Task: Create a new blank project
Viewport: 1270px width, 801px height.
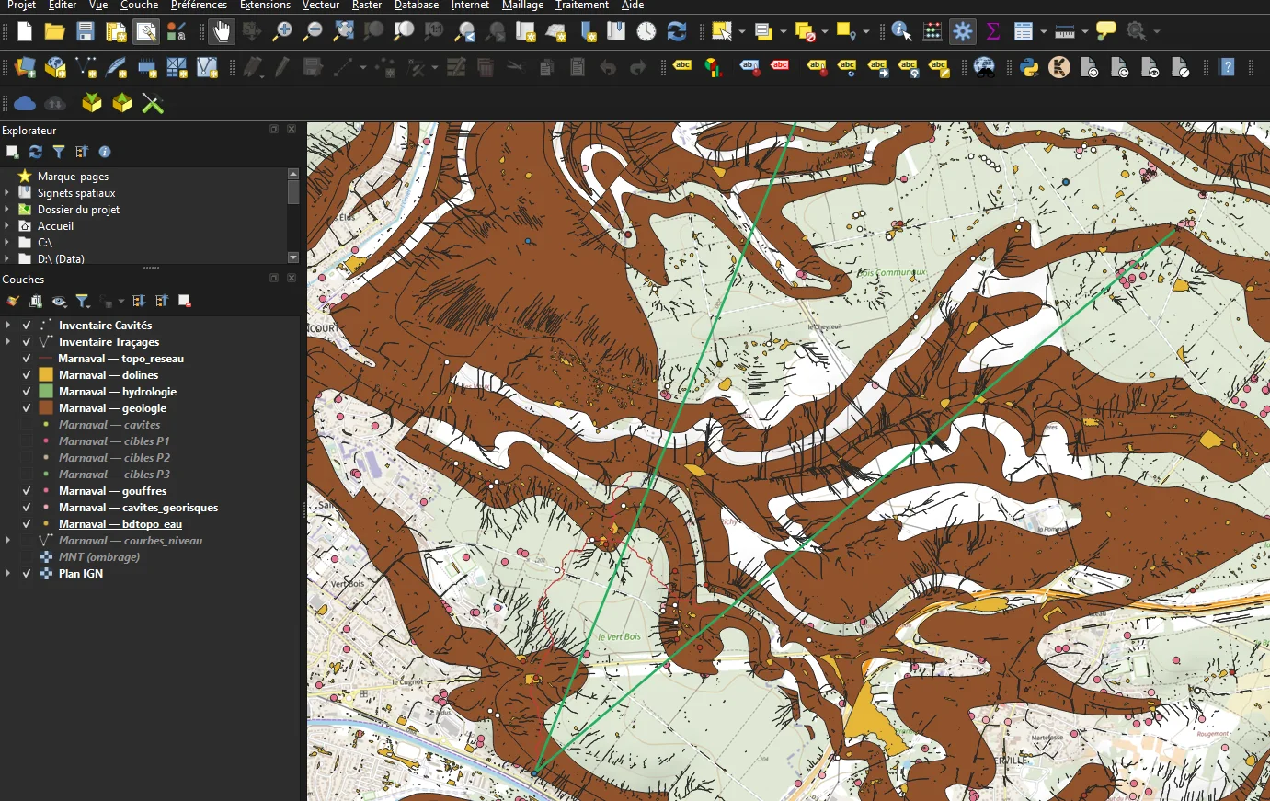Action: 25,32
